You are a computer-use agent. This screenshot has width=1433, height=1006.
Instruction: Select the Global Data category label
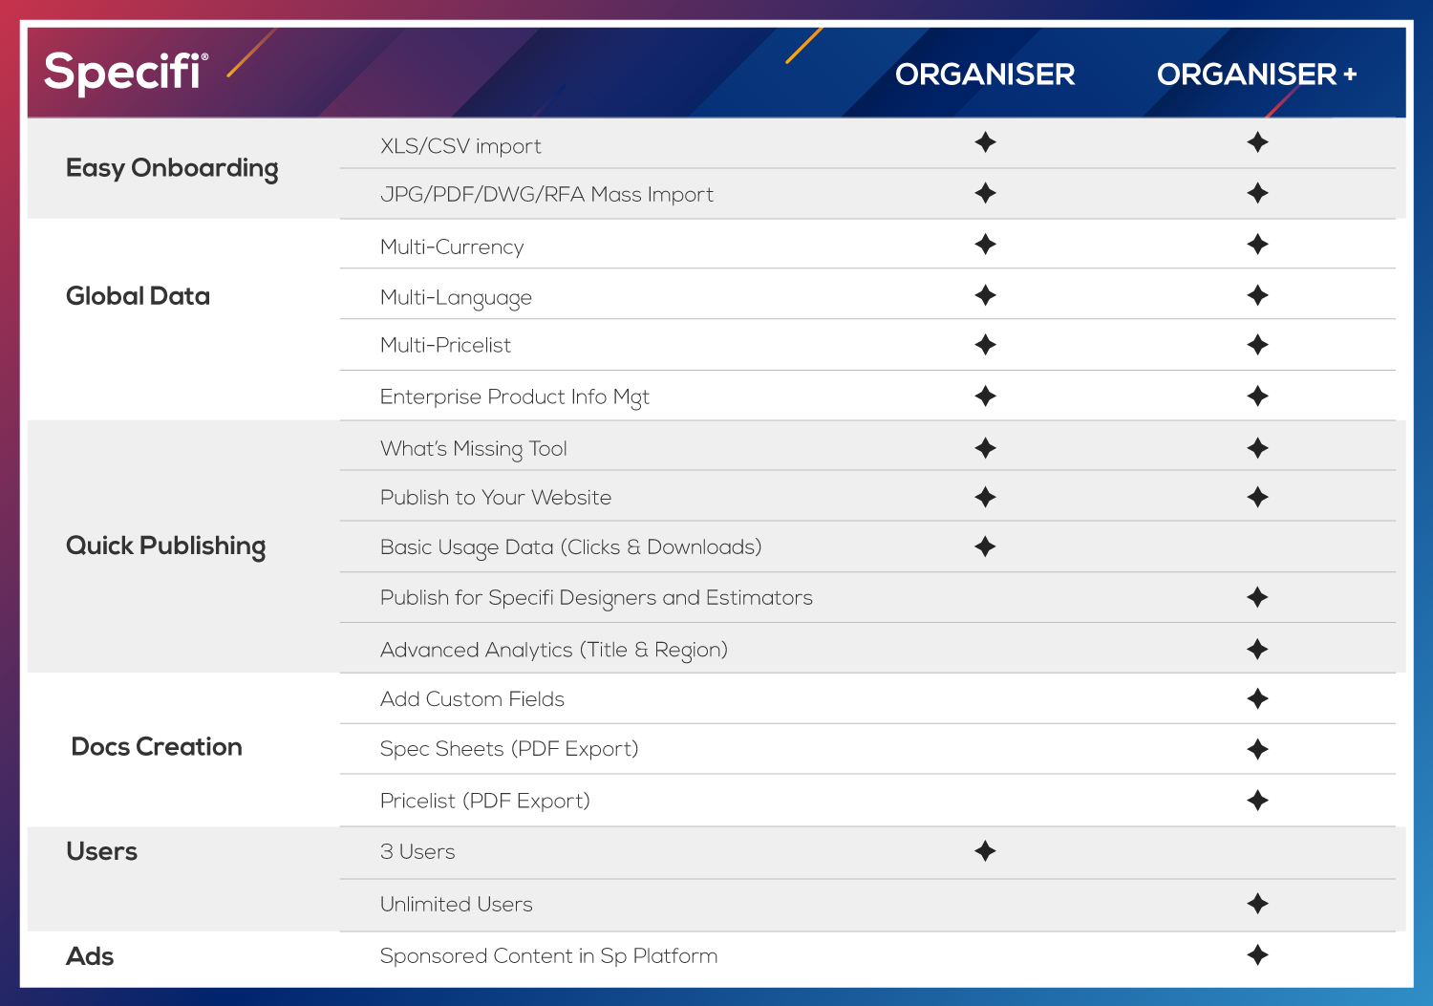(138, 296)
